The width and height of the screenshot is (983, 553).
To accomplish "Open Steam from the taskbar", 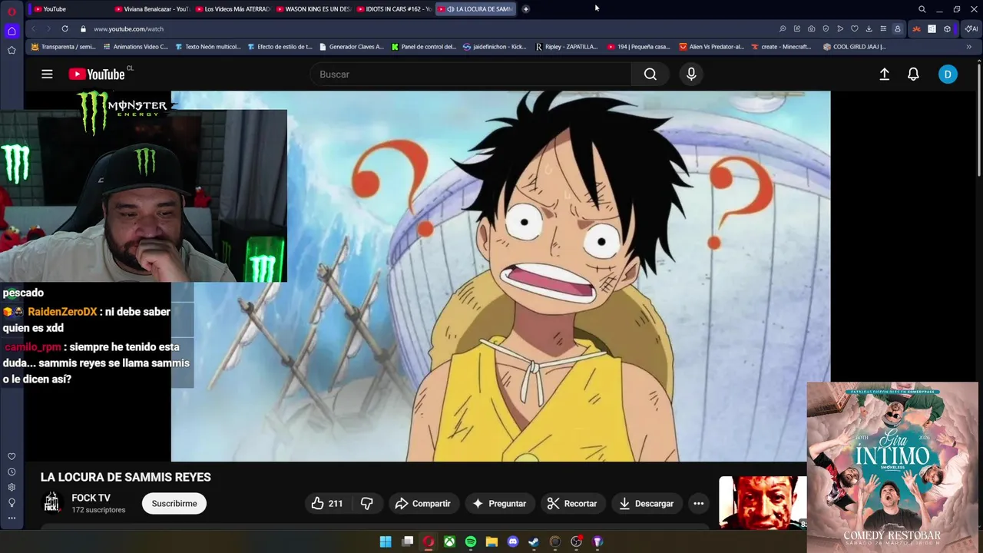I will pyautogui.click(x=534, y=541).
